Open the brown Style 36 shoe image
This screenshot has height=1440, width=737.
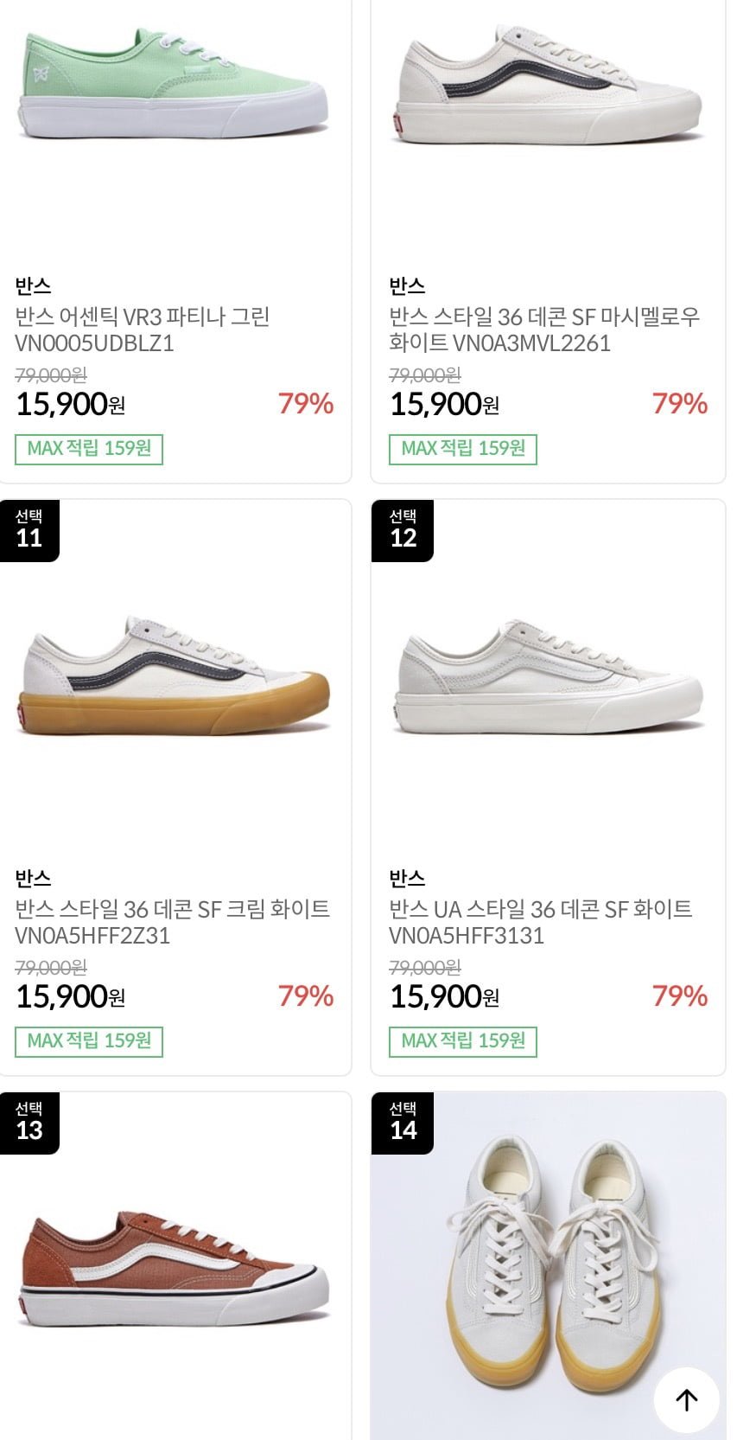[x=173, y=1267]
